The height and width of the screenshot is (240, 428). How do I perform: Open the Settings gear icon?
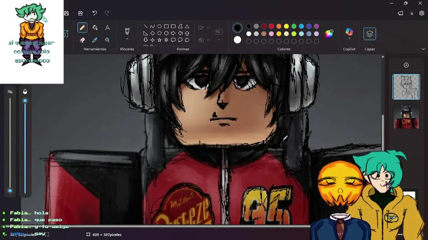pos(422,13)
